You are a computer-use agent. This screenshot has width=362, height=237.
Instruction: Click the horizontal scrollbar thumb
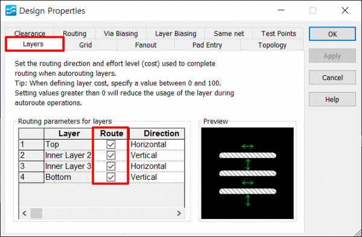pyautogui.click(x=36, y=214)
